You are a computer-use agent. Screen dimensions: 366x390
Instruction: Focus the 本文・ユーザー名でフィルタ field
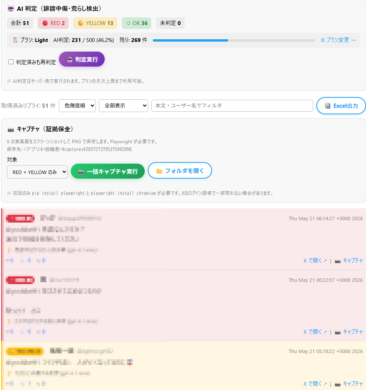pyautogui.click(x=232, y=106)
